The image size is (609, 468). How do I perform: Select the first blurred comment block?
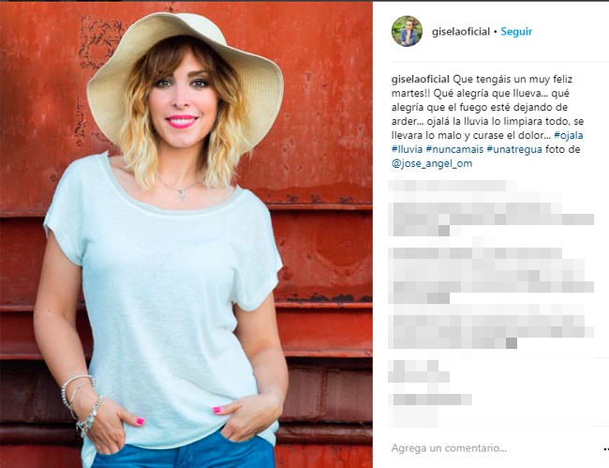click(491, 208)
